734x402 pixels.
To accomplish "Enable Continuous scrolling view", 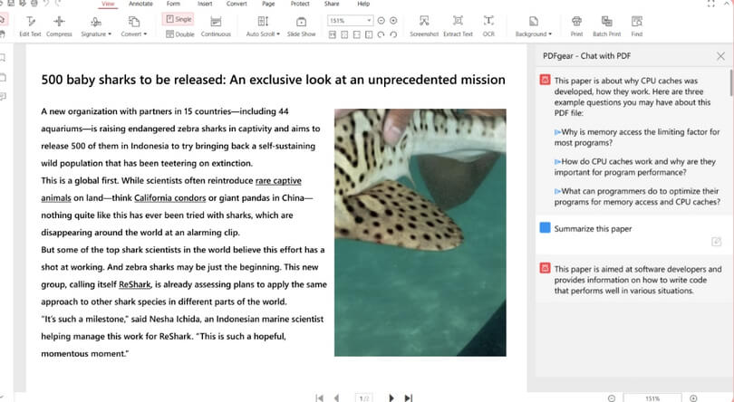I will pos(216,26).
